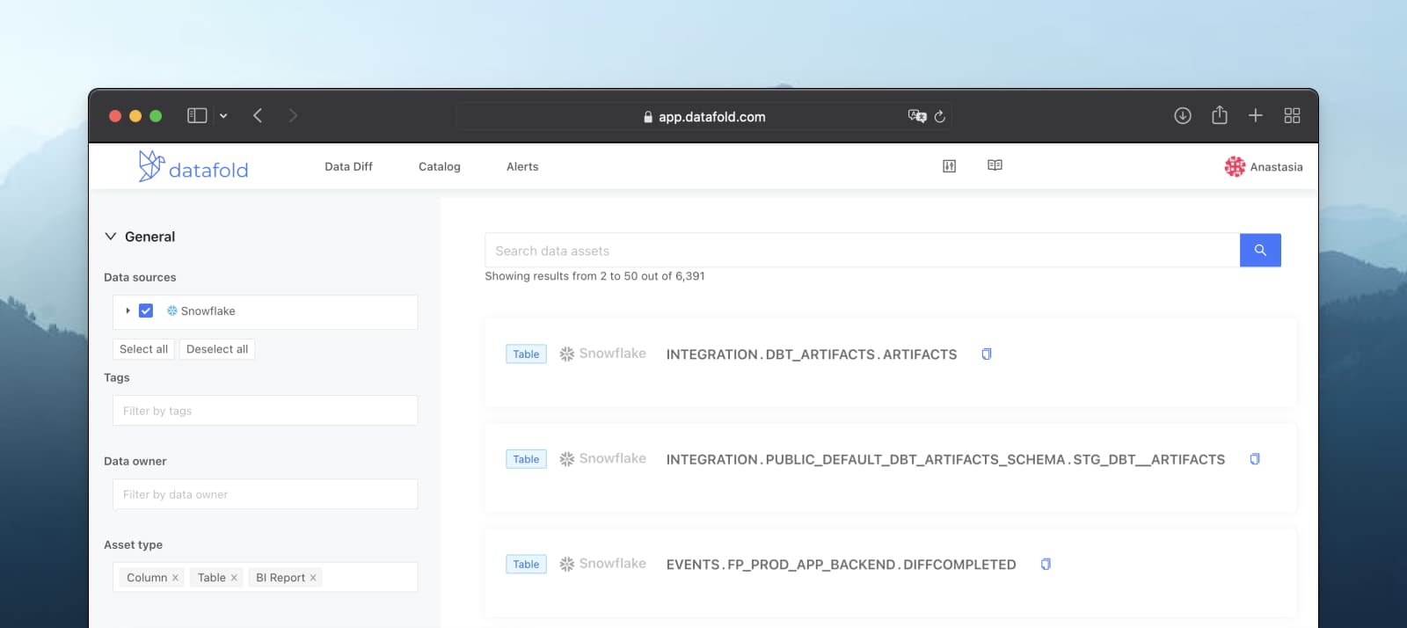Copy the INTEGRATION.DBT_ARTIFACTS.ARTIFACTS table name
The height and width of the screenshot is (628, 1407).
(x=987, y=354)
